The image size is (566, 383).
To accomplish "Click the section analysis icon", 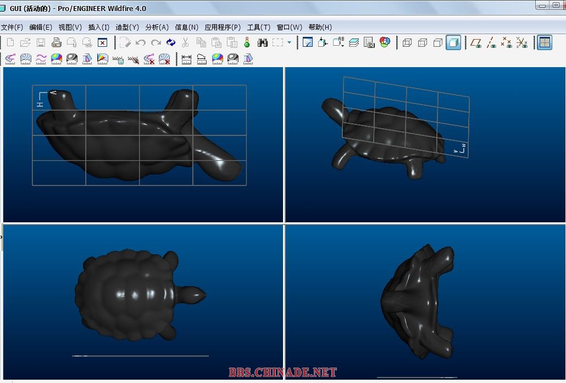I will pos(26,59).
